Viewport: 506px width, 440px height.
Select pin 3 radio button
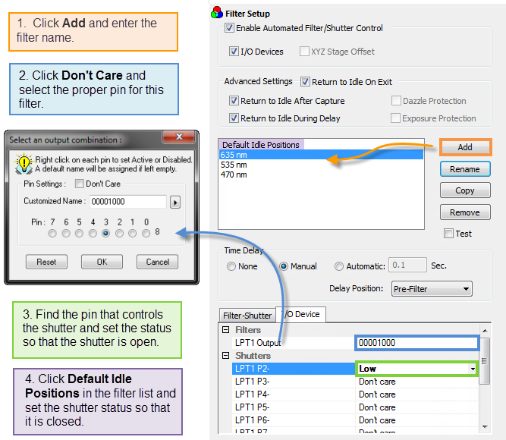click(106, 234)
